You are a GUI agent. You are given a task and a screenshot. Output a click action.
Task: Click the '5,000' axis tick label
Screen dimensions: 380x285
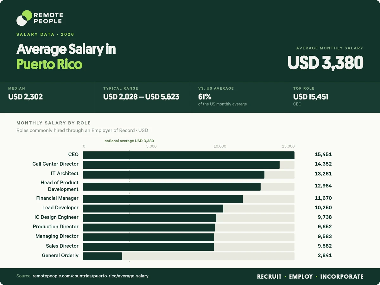point(151,146)
